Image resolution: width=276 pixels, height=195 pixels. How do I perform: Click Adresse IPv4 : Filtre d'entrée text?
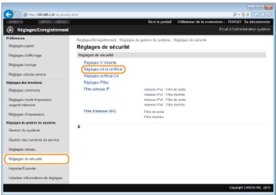point(164,95)
